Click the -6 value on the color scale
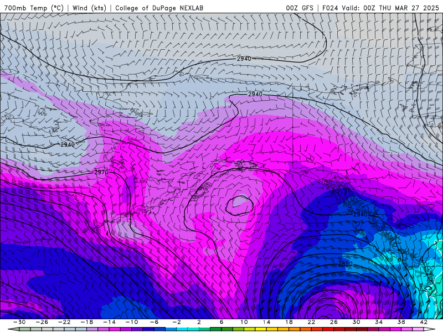 (154, 322)
